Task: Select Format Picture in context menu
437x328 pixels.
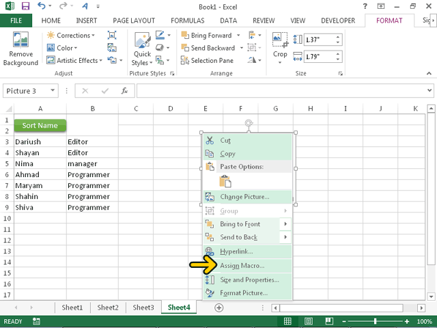Action: pos(244,293)
